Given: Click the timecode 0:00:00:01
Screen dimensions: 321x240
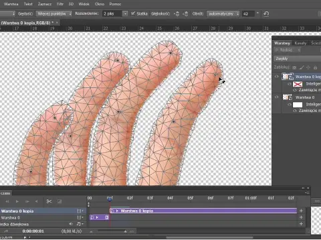Looking at the screenshot, I should [x=33, y=231].
